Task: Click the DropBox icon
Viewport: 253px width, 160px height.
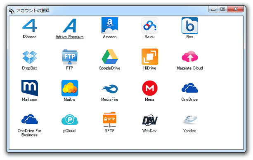Action: click(30, 57)
